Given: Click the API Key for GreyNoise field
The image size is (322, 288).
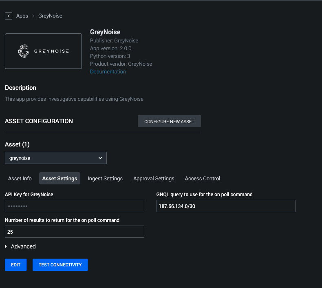Looking at the screenshot, I should 75,206.
